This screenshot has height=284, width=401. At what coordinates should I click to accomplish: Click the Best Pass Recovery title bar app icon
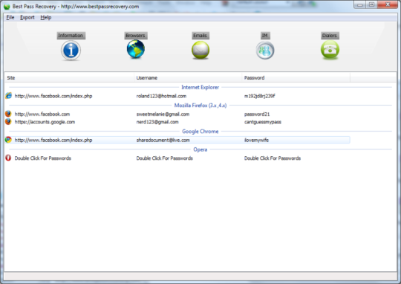(x=7, y=7)
